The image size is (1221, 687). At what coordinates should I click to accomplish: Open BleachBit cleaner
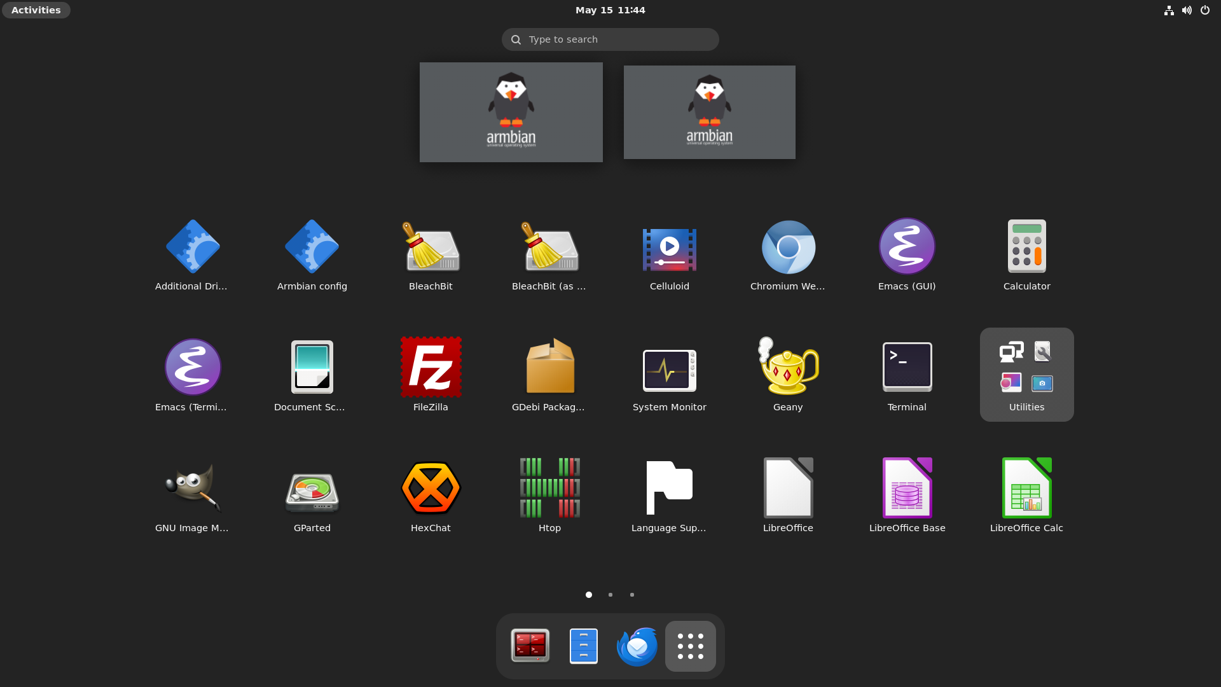point(431,254)
